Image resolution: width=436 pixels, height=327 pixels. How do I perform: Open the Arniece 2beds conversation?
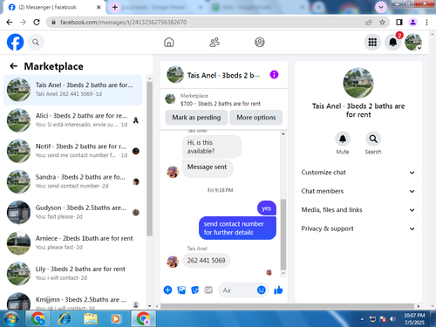coord(73,242)
